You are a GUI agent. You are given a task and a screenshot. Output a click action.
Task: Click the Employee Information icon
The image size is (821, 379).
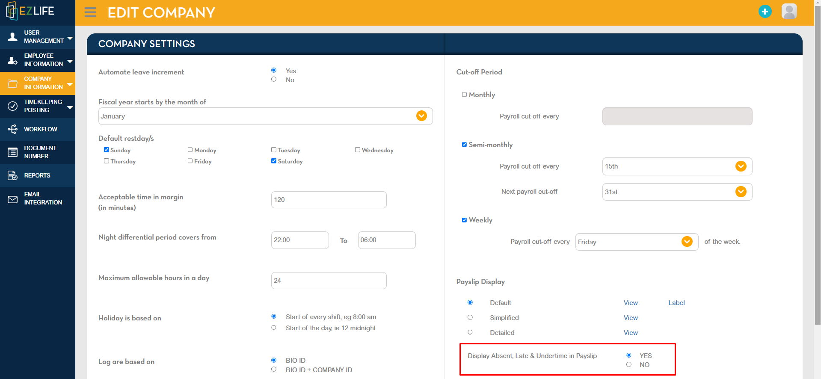click(x=13, y=60)
